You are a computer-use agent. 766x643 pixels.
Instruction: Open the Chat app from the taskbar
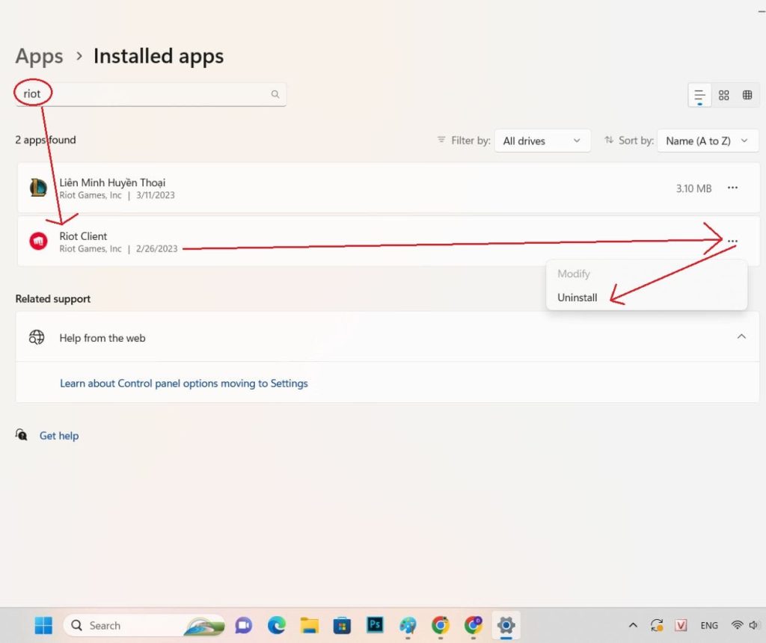243,625
